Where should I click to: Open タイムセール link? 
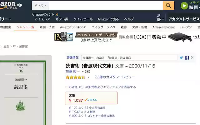tap(83, 19)
